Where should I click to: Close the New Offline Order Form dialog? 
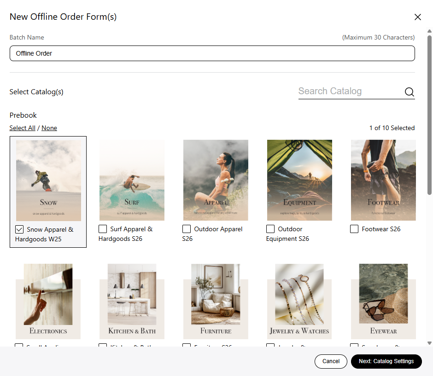click(x=417, y=17)
